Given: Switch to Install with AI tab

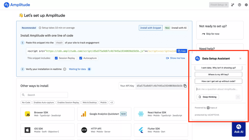Looking at the screenshot, I should tap(176, 28).
